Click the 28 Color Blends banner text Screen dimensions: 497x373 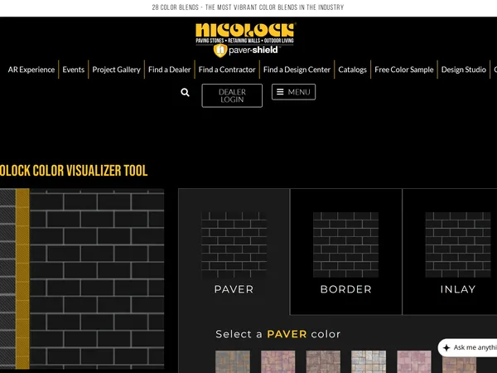click(248, 7)
